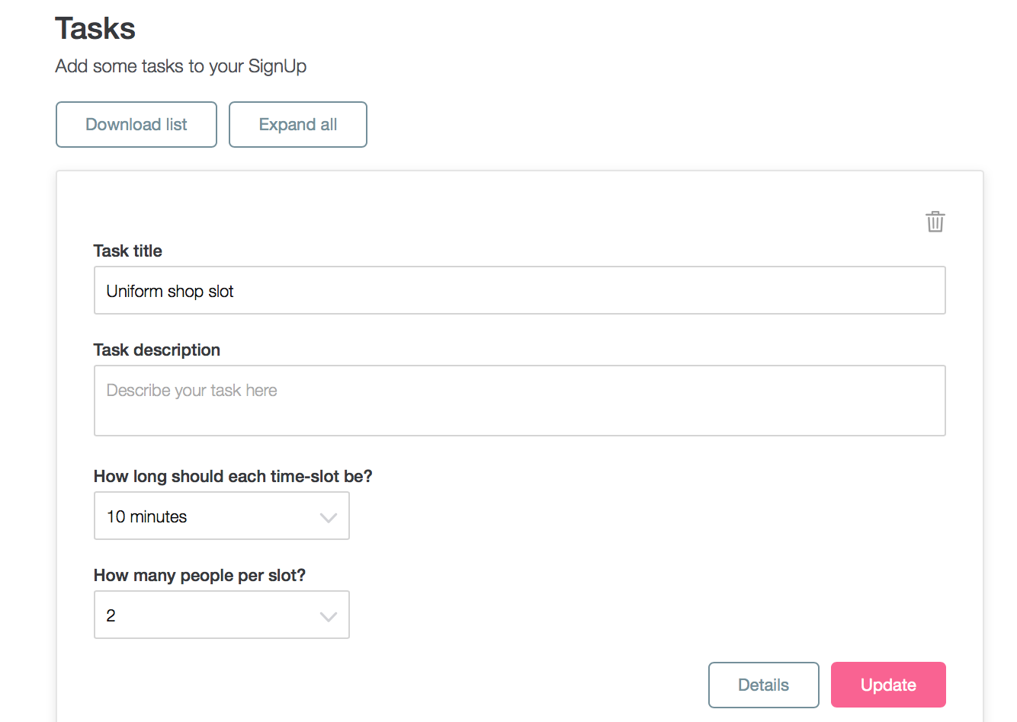This screenshot has height=722, width=1017.
Task: Click the Add some tasks subtitle
Action: [180, 66]
